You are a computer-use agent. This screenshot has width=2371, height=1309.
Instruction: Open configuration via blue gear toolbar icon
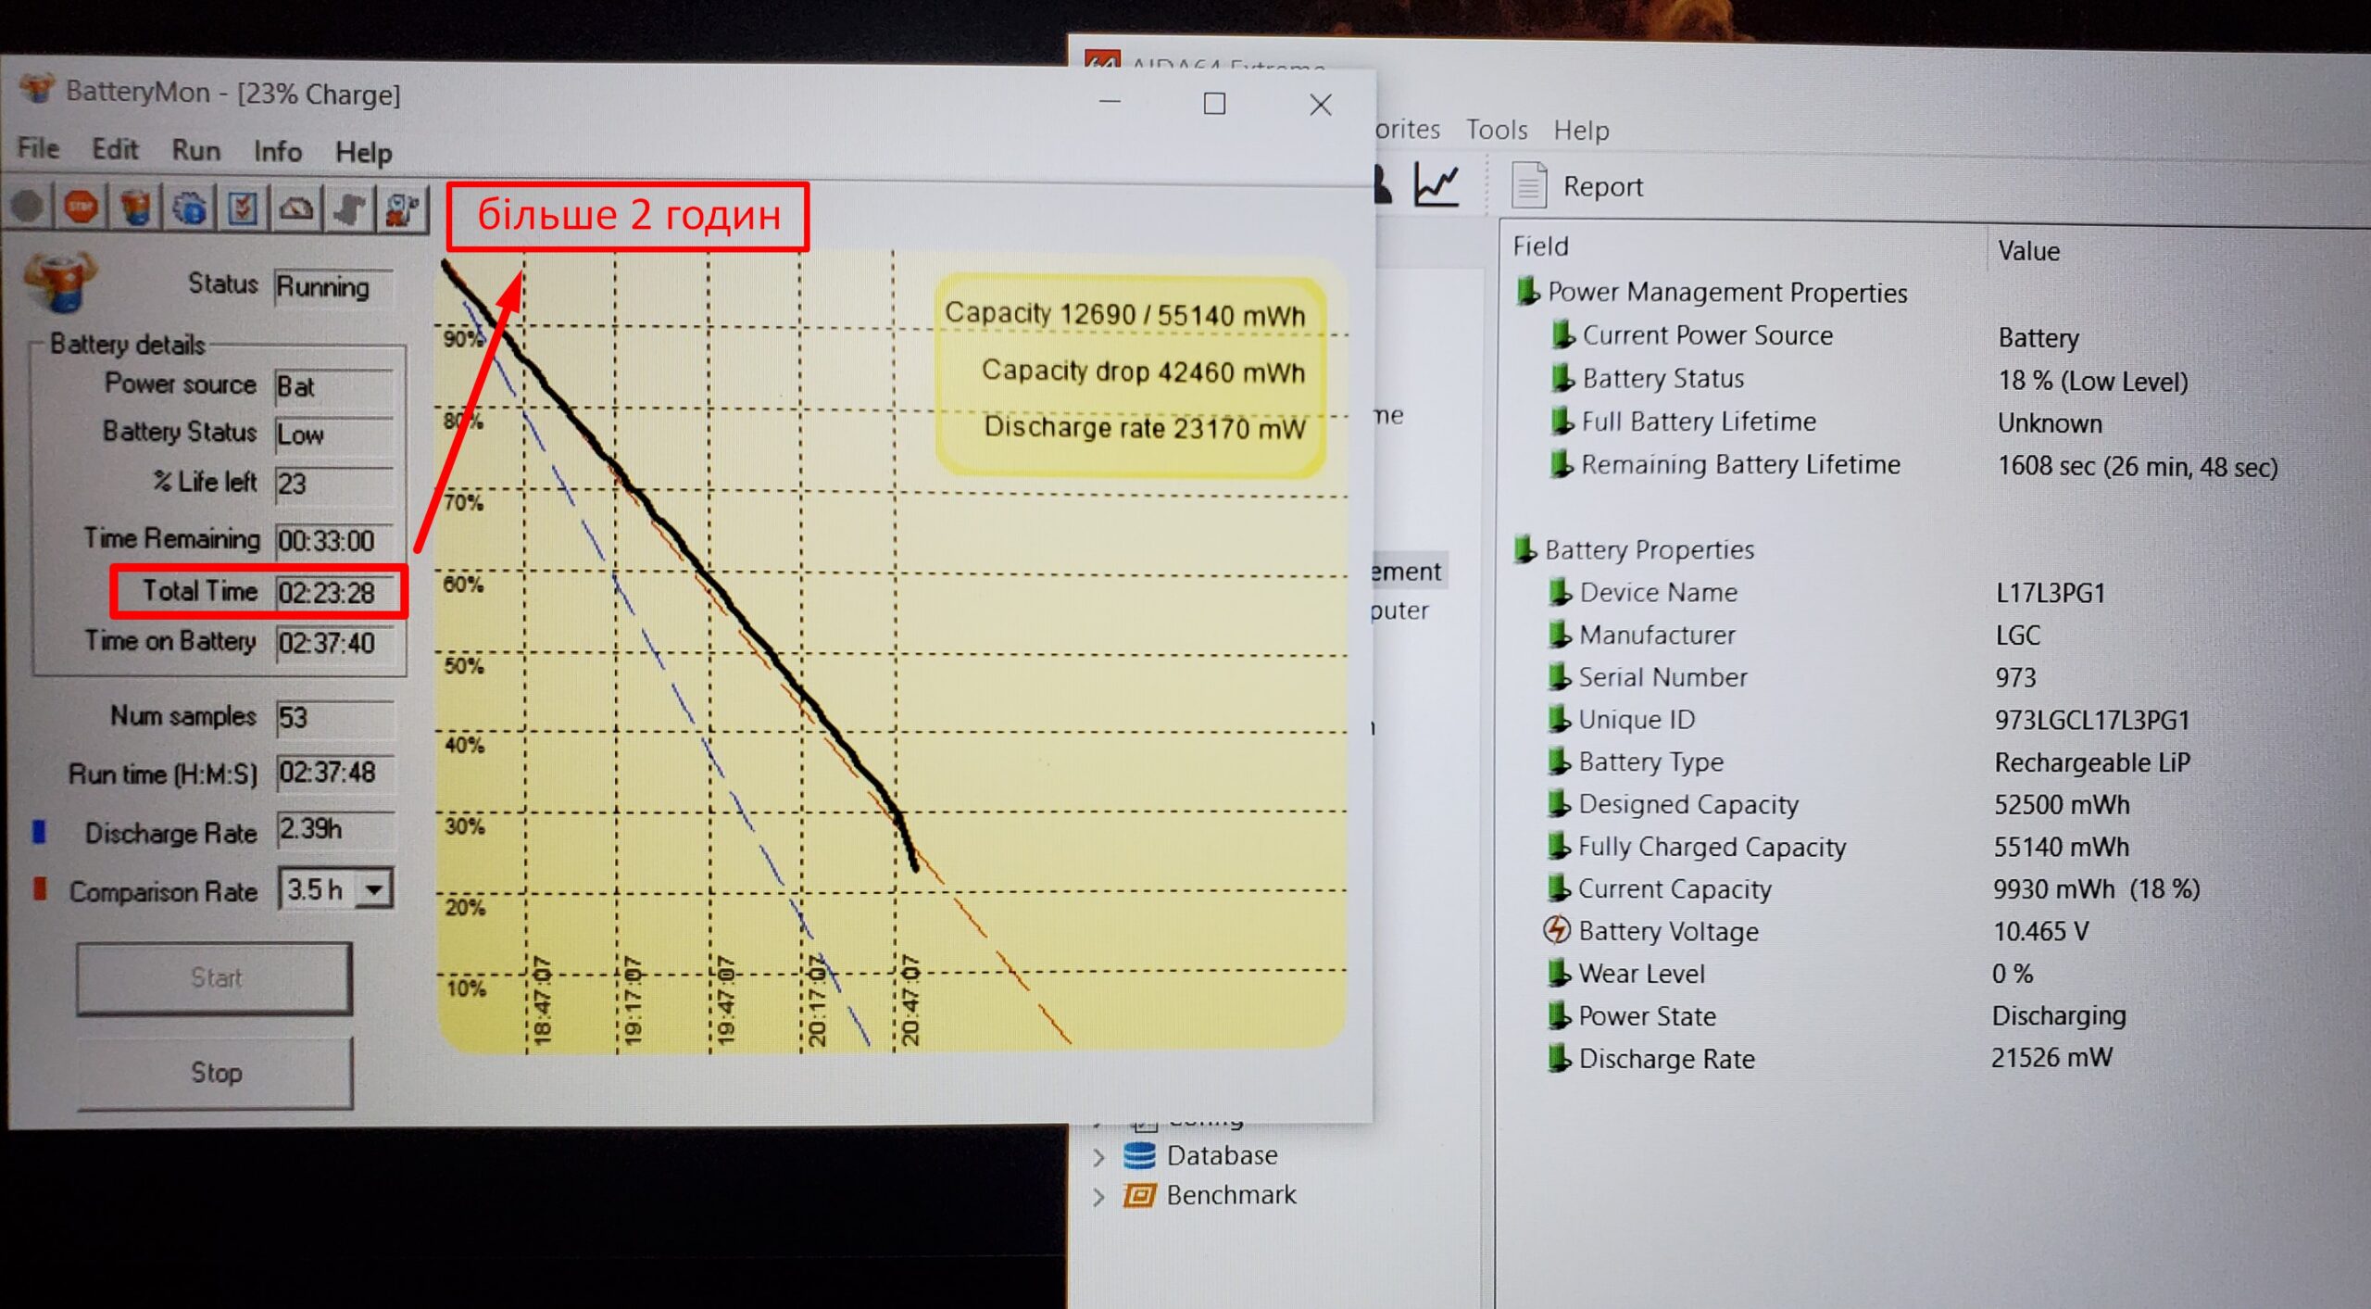pos(190,208)
